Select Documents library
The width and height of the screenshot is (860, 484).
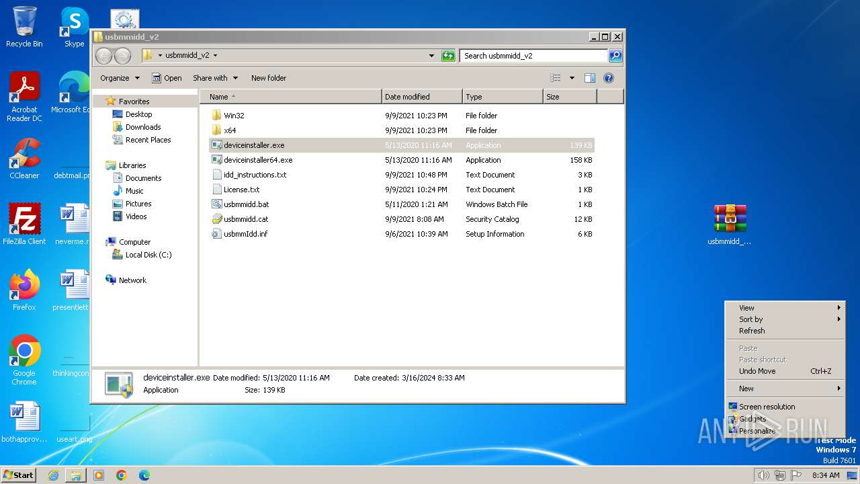click(x=143, y=178)
